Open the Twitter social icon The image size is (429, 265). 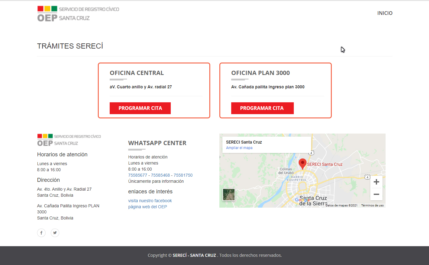coord(55,233)
